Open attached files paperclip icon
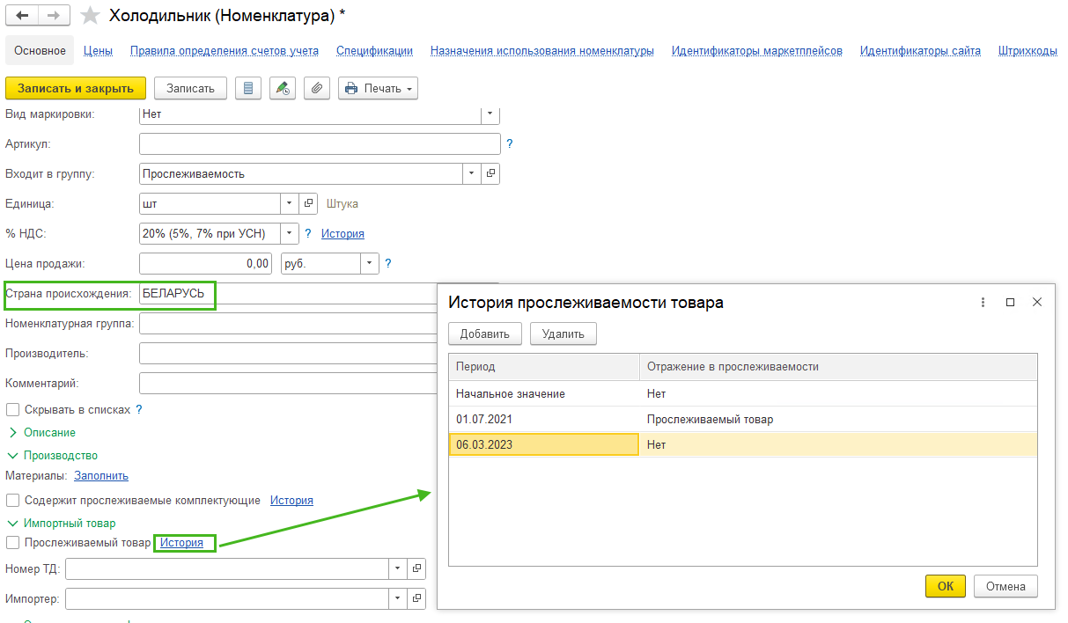This screenshot has height=623, width=1068. point(317,88)
